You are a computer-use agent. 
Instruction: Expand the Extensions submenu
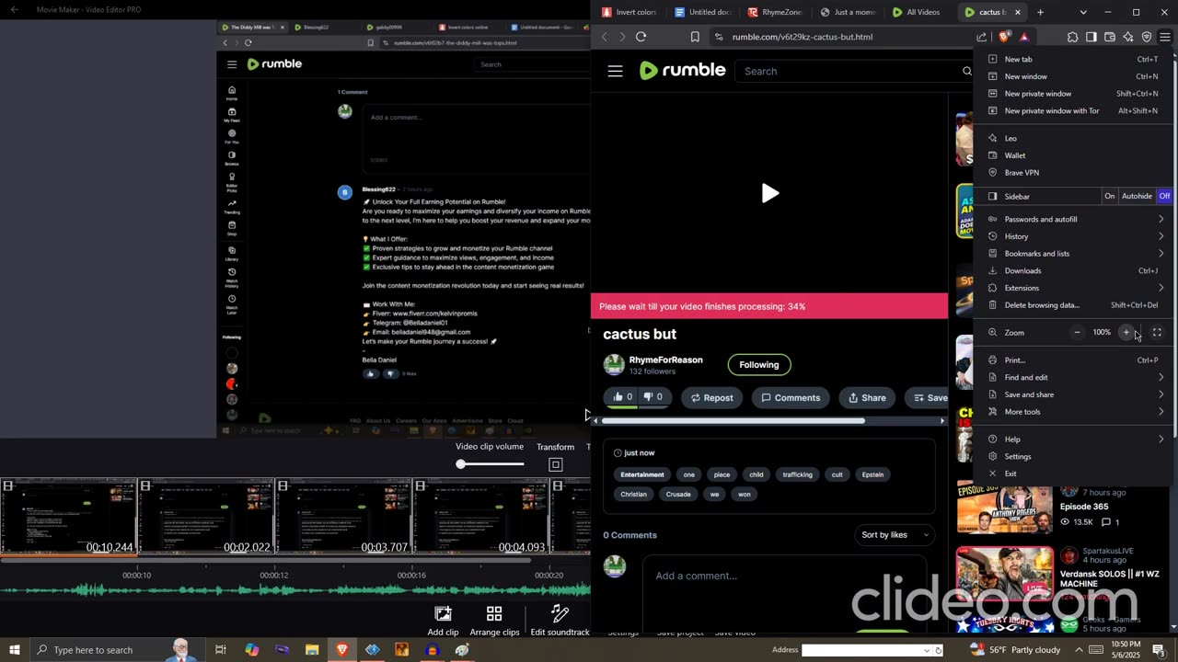(x=1073, y=288)
